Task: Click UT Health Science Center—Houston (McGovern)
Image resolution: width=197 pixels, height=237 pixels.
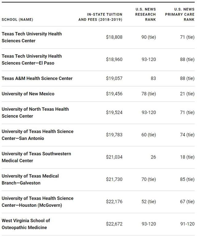Action: [38, 202]
